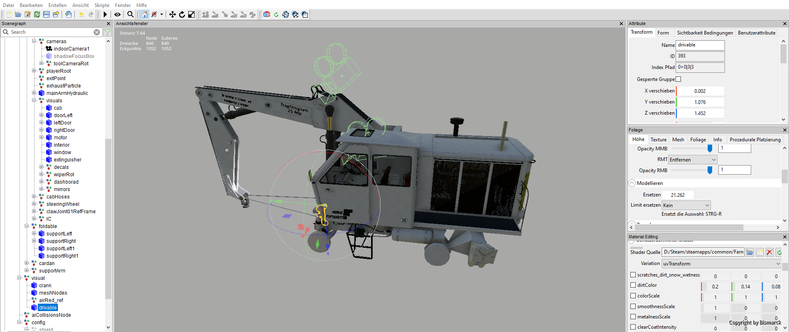Open the Variation uvTransform dropdown

[x=722, y=264]
